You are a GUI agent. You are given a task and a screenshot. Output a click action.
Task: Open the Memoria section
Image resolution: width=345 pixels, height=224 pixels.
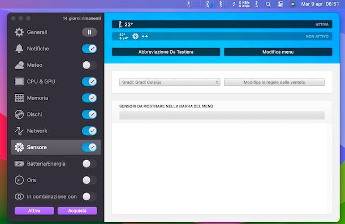click(37, 98)
